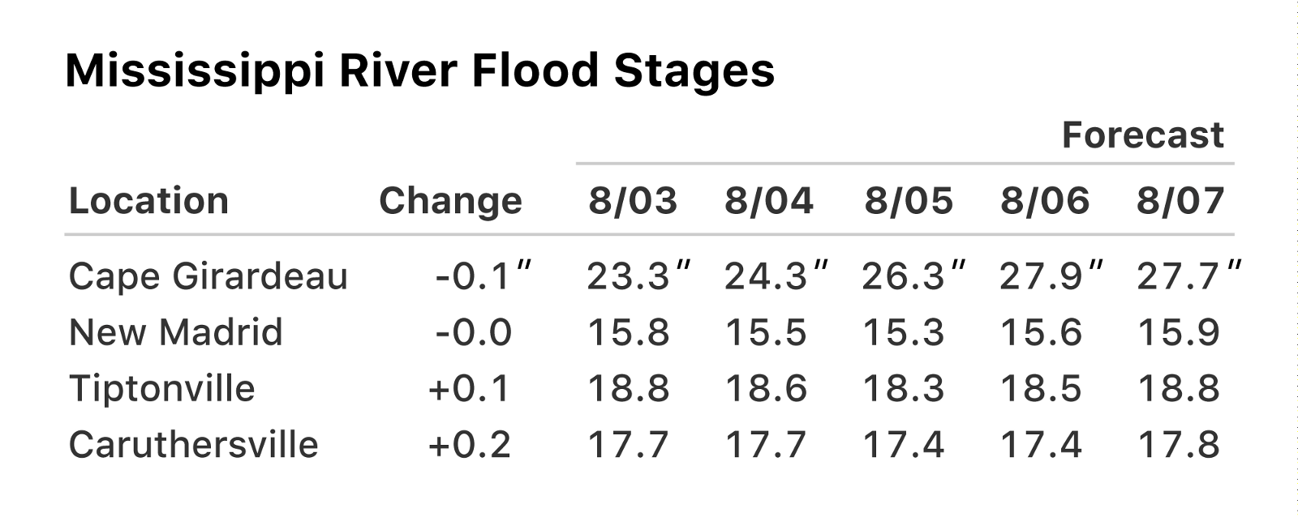Select the 8/06 date column header
The image size is (1298, 517).
click(1045, 201)
